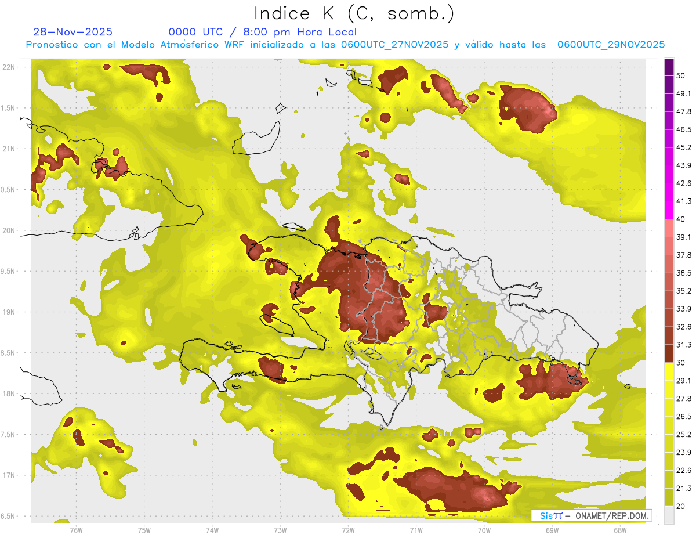The width and height of the screenshot is (696, 538).
Task: Click the colorbar value '39.1'
Action: point(683,237)
